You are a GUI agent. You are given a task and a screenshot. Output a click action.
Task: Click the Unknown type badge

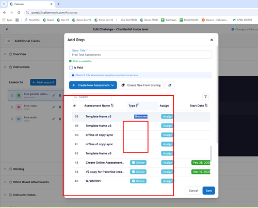pos(141,116)
